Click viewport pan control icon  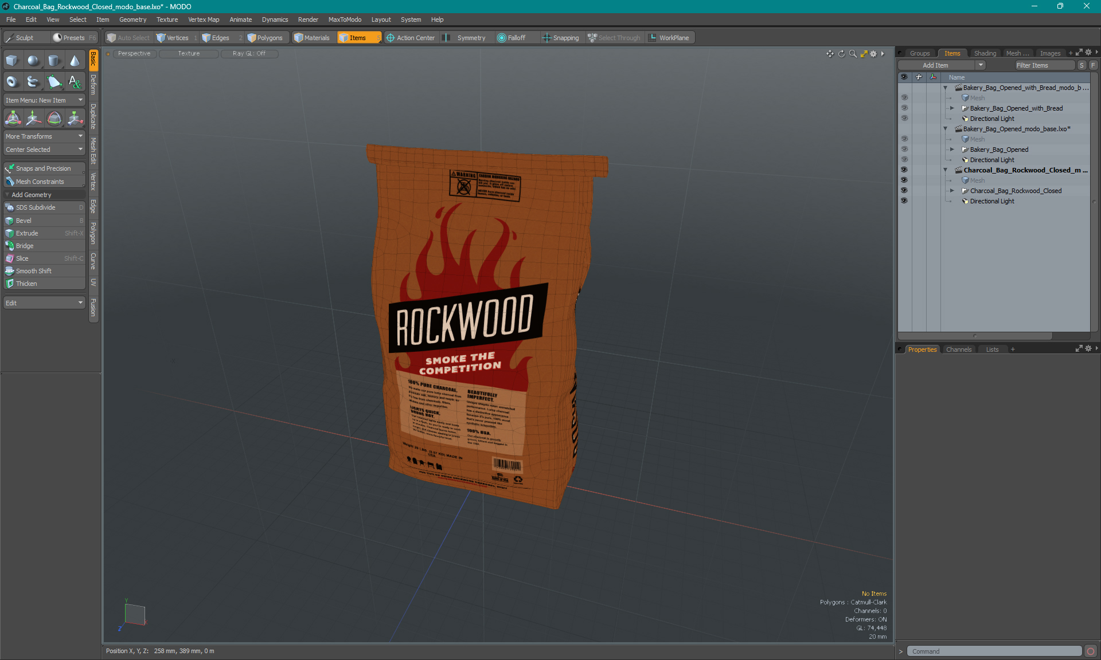point(830,54)
